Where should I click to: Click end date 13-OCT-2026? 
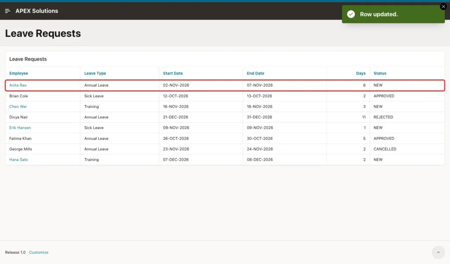pyautogui.click(x=259, y=96)
